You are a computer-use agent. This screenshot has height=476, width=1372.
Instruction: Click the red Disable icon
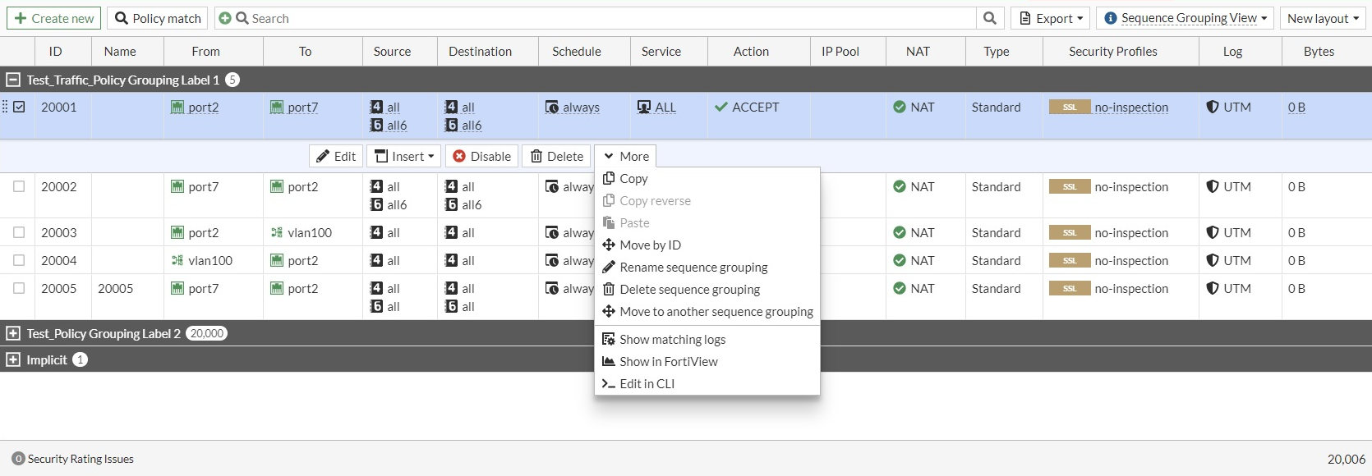[x=459, y=156]
